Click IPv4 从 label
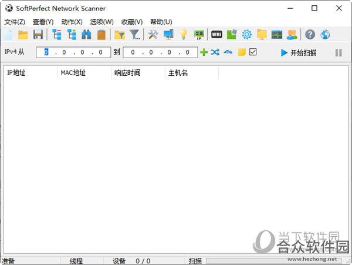This screenshot has height=265, width=352. [x=14, y=52]
